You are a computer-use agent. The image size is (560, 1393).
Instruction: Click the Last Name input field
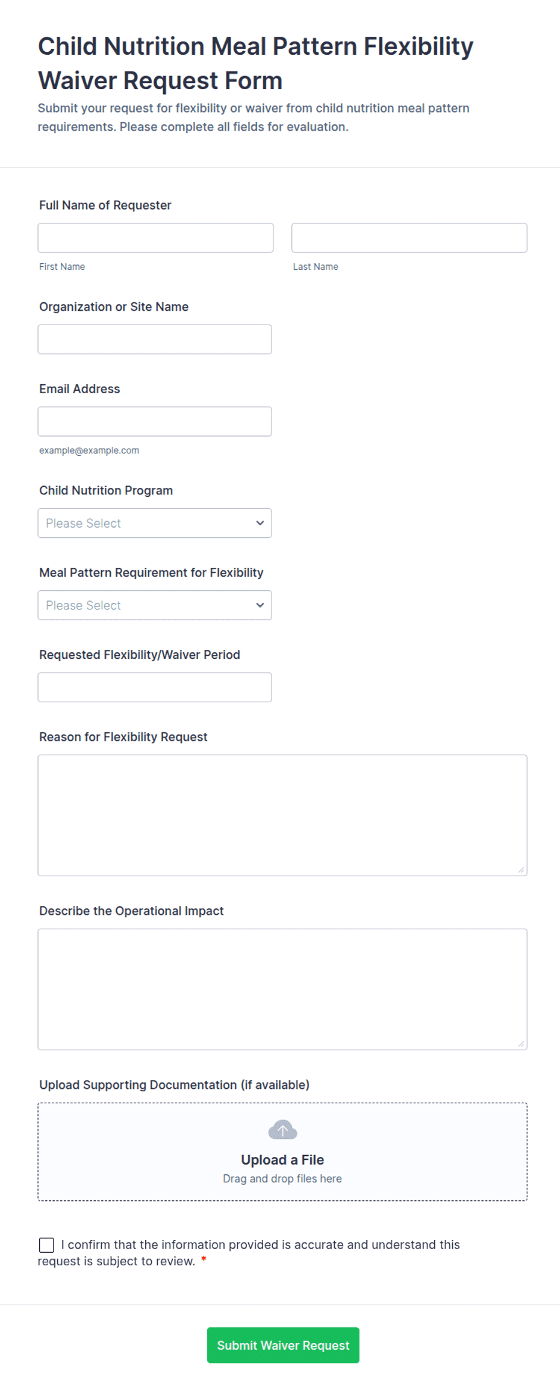coord(409,238)
